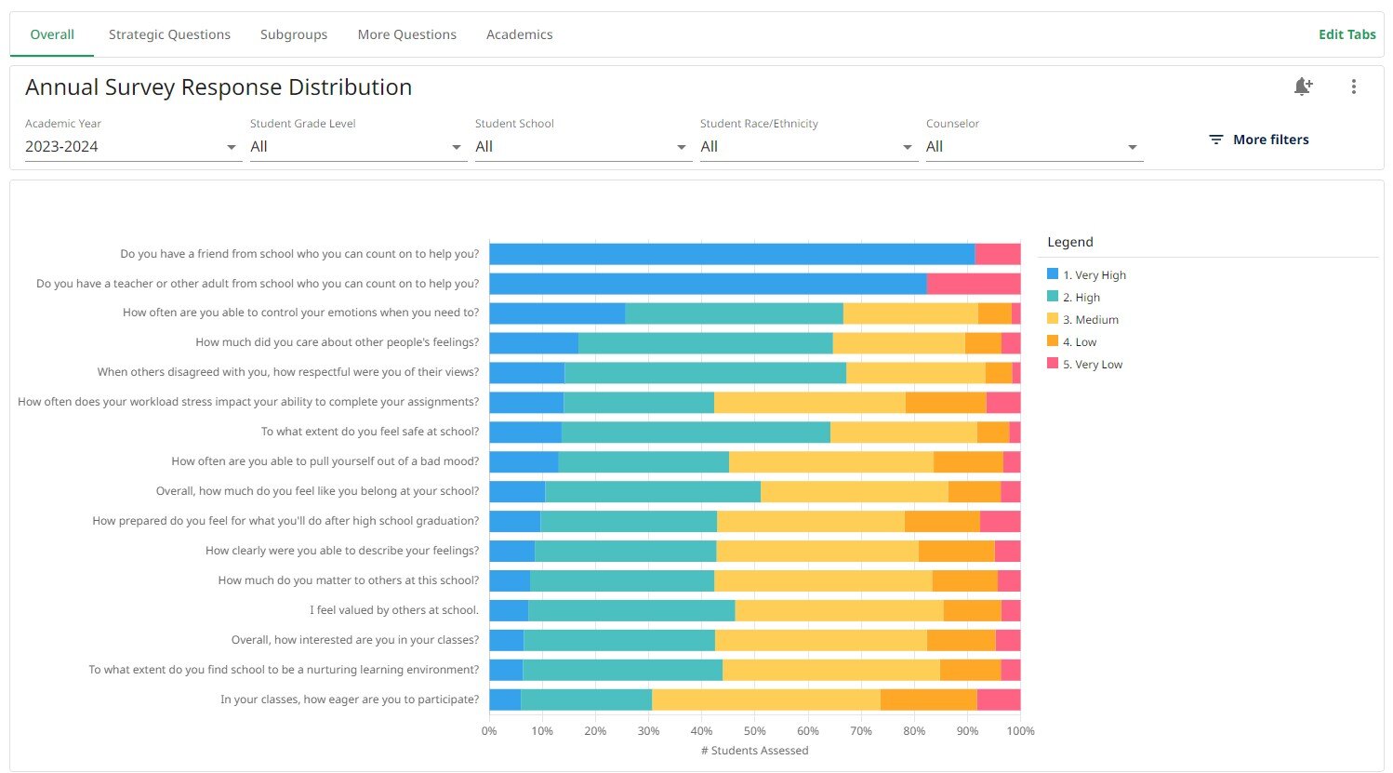The image size is (1393, 773).
Task: Expand the Student Grade Level dropdown
Action: [x=358, y=146]
